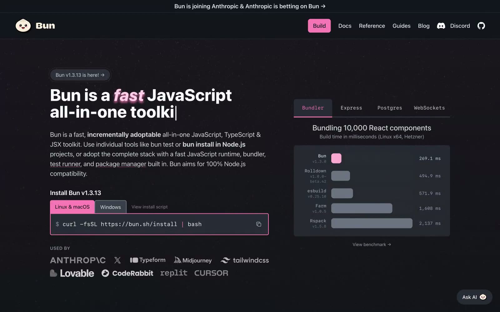Click the esbuild v0.25.10 label

click(x=317, y=193)
